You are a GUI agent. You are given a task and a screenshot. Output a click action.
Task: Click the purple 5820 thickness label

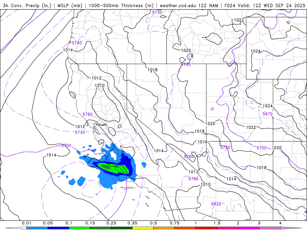tap(216, 204)
